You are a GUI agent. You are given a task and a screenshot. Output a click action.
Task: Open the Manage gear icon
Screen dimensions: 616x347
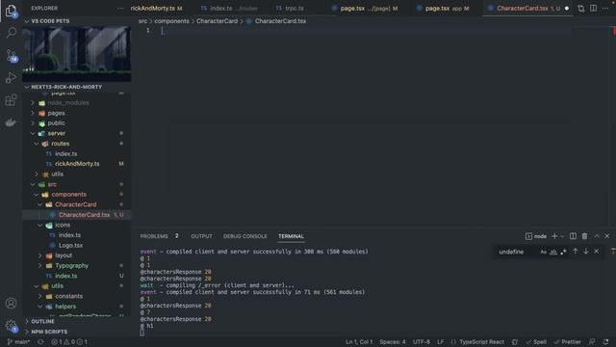11,326
